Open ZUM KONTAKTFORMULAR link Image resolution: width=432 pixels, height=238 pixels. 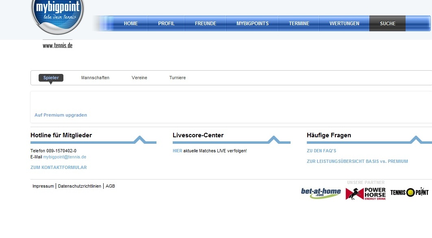pyautogui.click(x=59, y=167)
